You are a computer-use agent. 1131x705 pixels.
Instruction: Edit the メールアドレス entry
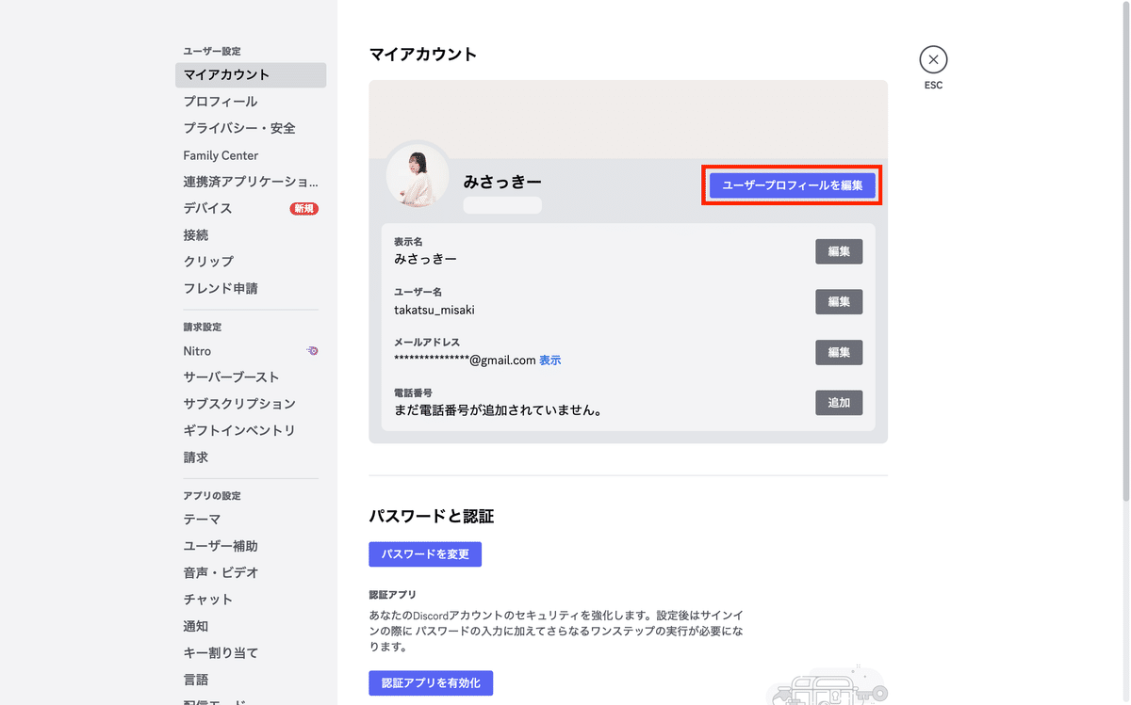pos(839,353)
